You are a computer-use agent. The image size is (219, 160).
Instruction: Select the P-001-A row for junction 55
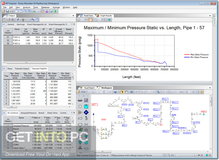tap(39, 43)
